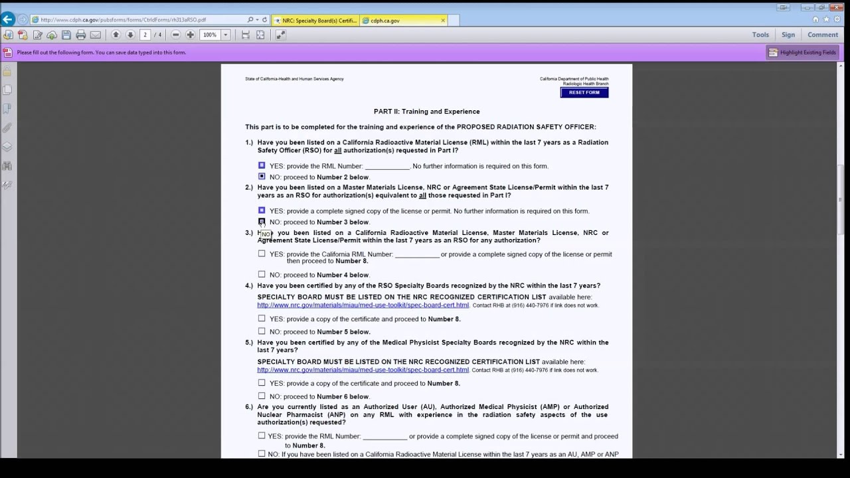Zoom out with the minus button
Screen dimensions: 850x478
[175, 35]
